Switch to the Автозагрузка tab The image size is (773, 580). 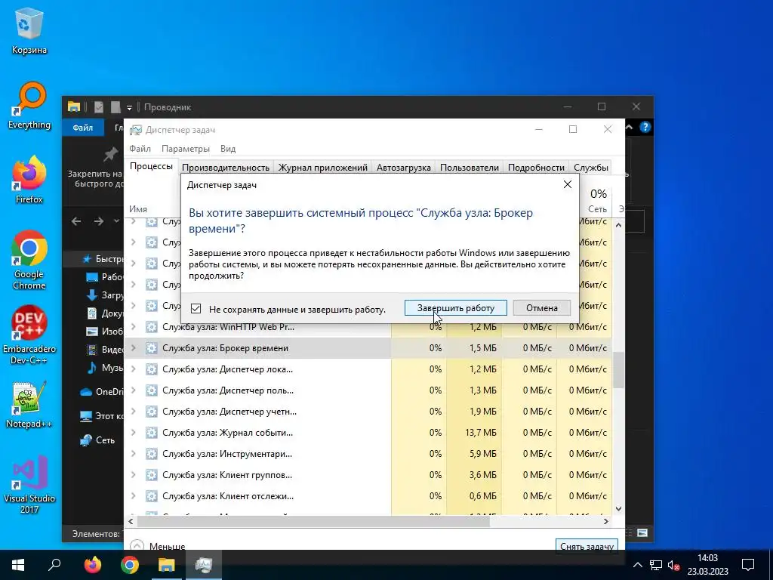point(404,167)
